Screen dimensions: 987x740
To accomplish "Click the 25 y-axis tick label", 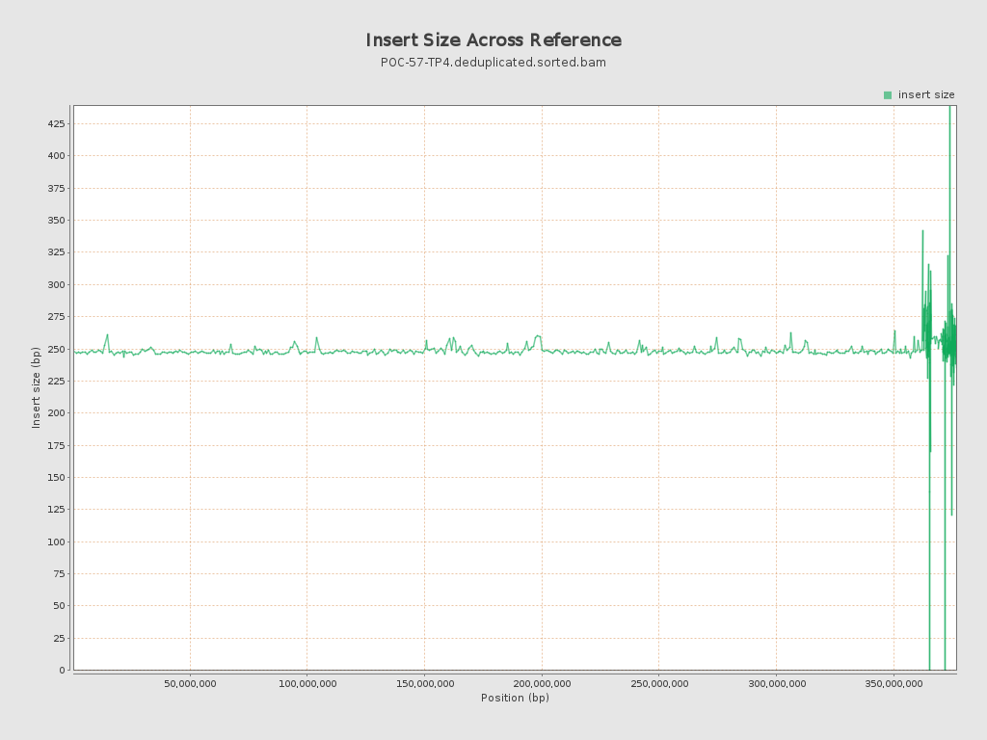I will pyautogui.click(x=59, y=638).
